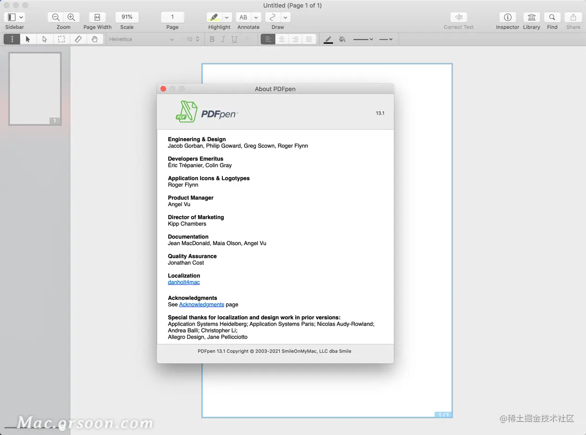Screen dimensions: 586x435
Task: Click the copyright footer text
Action: pyautogui.click(x=274, y=351)
